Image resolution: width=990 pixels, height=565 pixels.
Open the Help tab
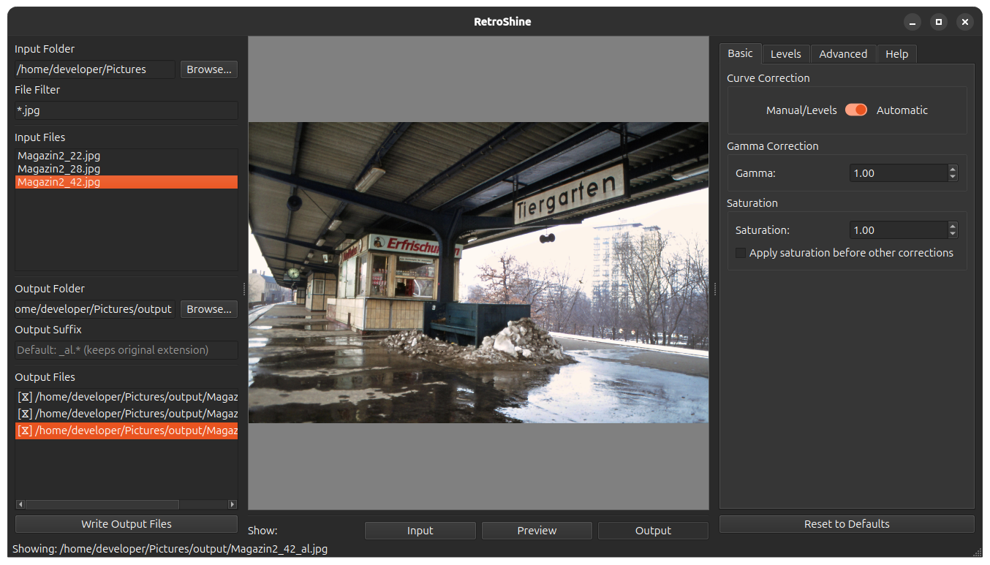(896, 53)
